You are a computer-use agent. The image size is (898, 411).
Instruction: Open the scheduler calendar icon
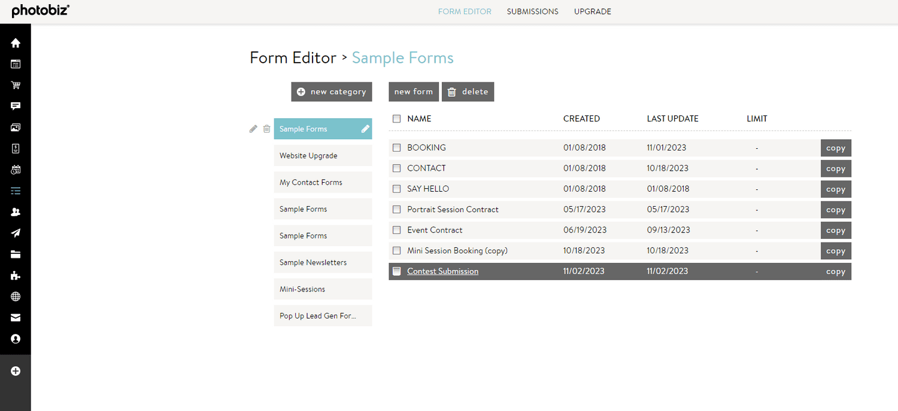[16, 169]
